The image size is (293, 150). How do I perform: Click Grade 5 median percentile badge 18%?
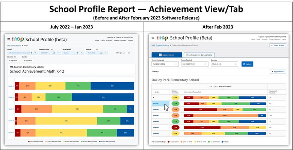point(175,127)
